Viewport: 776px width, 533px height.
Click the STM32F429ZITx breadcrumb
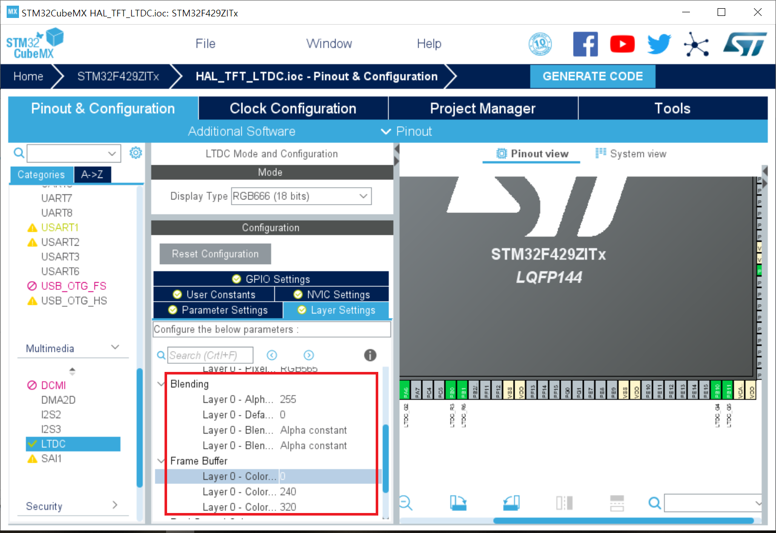click(x=118, y=76)
